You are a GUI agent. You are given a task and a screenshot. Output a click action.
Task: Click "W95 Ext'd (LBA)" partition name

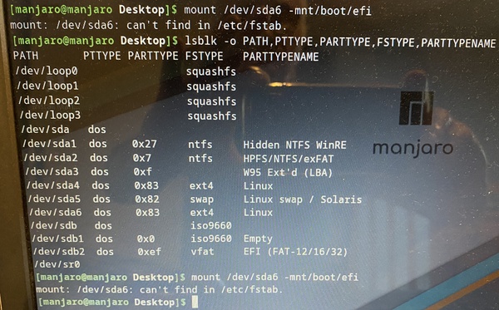(x=288, y=173)
